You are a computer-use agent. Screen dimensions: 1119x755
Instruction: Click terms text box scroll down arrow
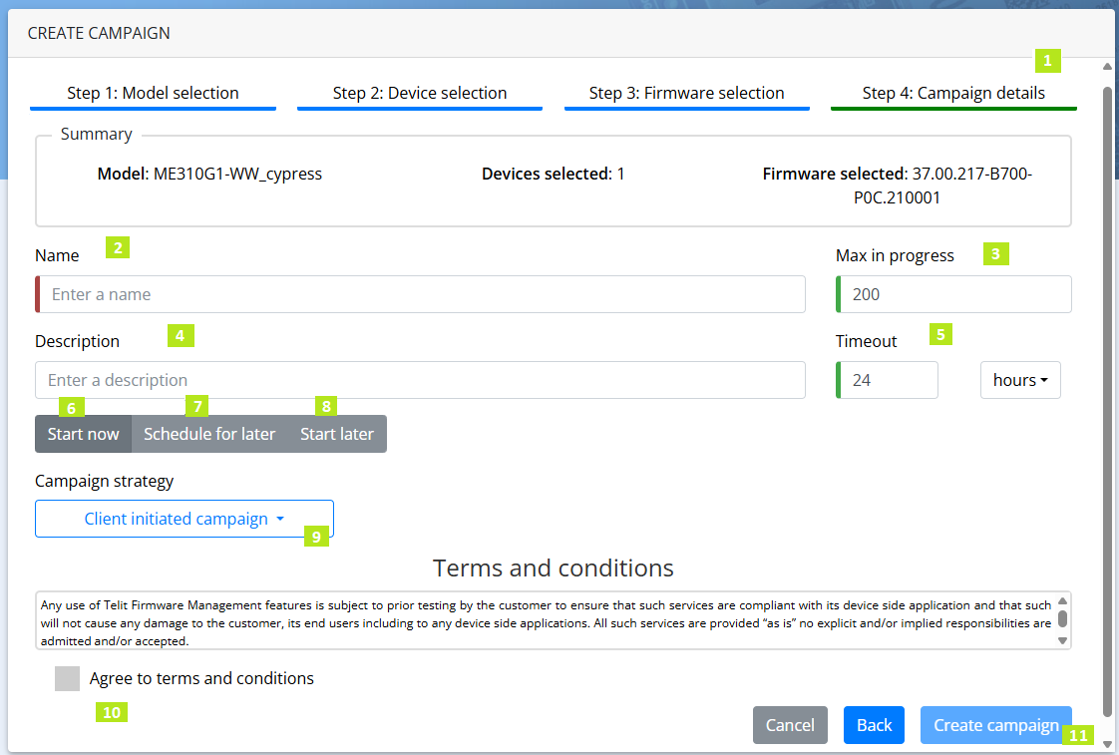pos(1062,640)
